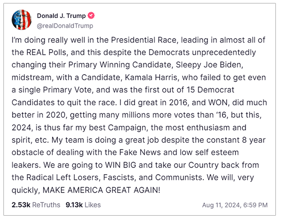The width and height of the screenshot is (281, 220).
Task: View the 2.53k ReTruths count
Action: pos(21,205)
